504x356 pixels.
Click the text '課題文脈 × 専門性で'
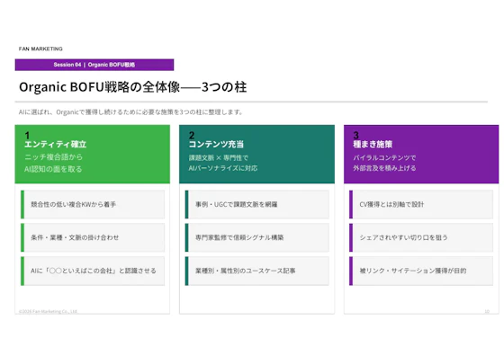pyautogui.click(x=218, y=157)
